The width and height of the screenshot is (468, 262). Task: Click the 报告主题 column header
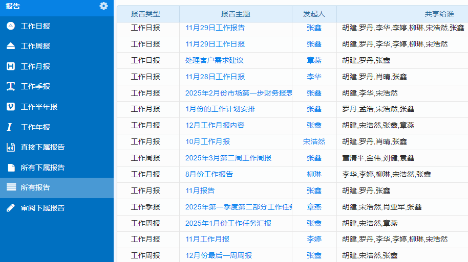236,14
